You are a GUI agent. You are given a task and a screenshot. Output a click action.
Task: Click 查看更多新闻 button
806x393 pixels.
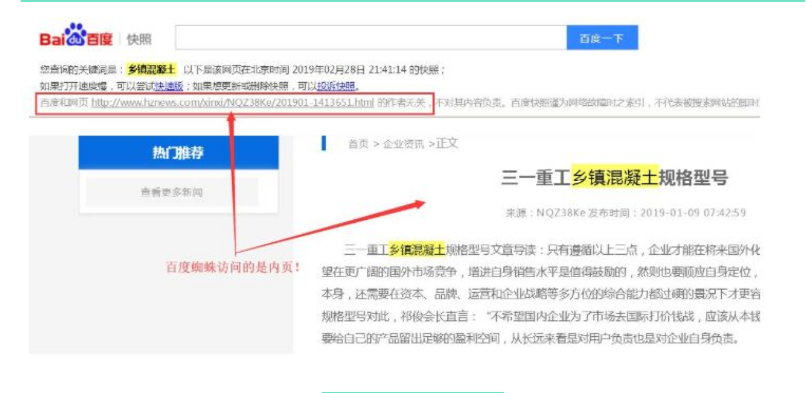(172, 192)
